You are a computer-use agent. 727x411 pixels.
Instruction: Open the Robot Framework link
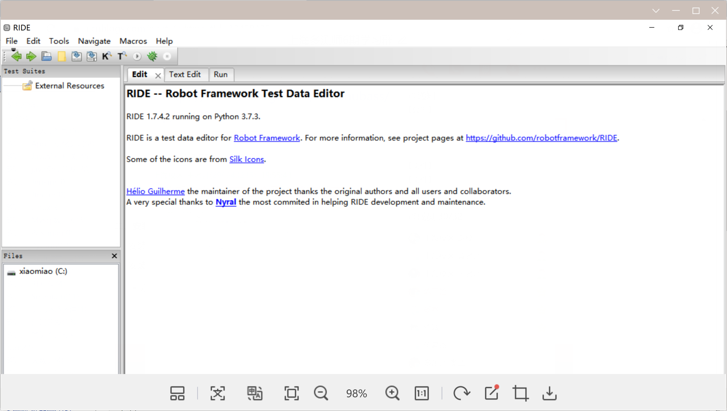point(267,138)
